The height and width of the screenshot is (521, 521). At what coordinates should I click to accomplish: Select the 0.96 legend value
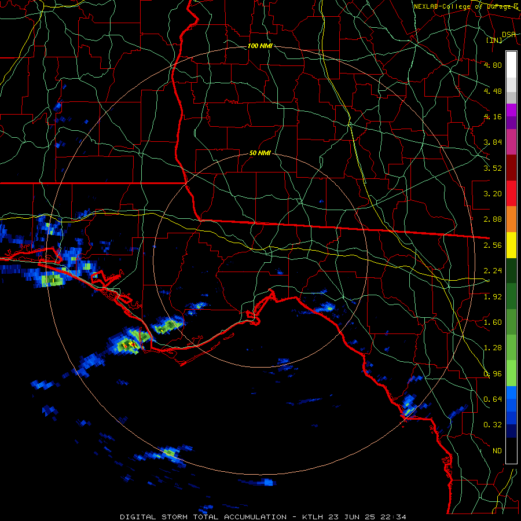click(493, 374)
